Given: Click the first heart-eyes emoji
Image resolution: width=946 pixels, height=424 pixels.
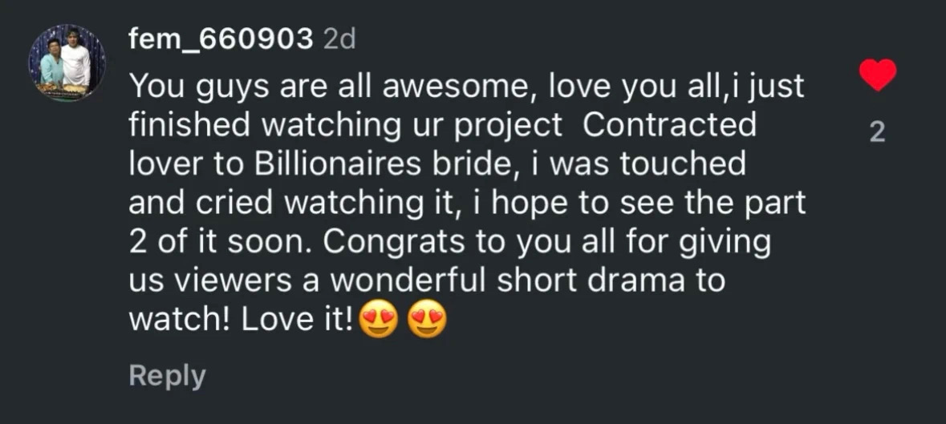Looking at the screenshot, I should click(379, 321).
